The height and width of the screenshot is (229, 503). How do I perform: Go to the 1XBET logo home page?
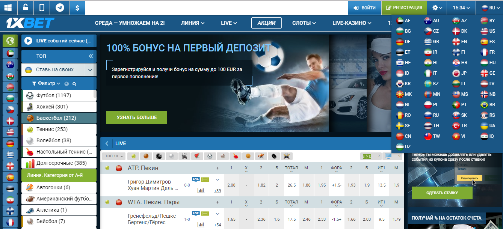pos(30,23)
